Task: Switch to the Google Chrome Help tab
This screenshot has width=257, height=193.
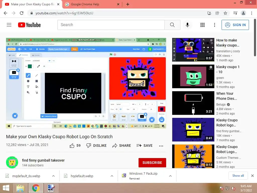Action: 92,4
